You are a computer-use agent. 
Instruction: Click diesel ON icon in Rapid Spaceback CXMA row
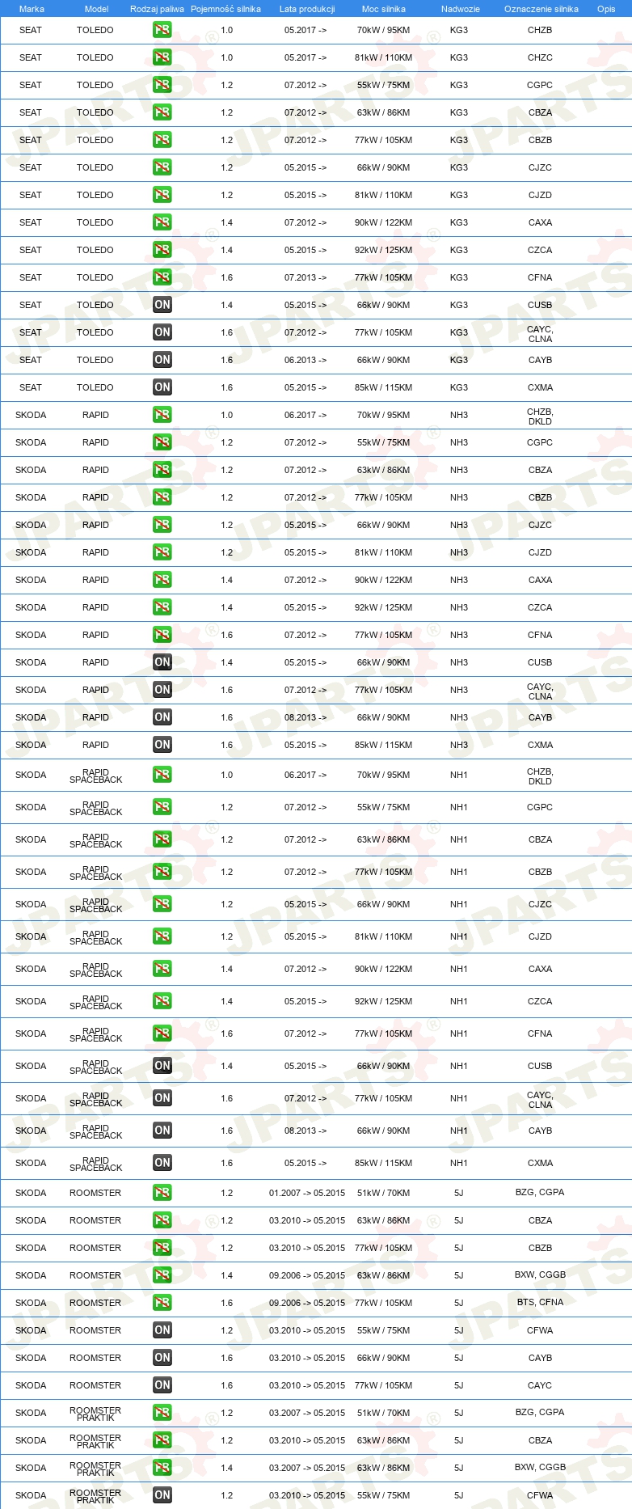point(162,1163)
